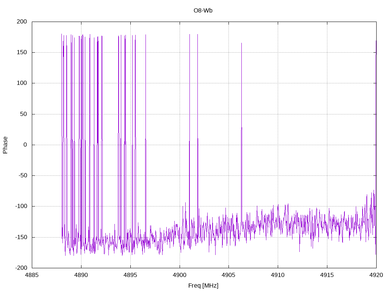Viewport: 388px width, 291px height.
Task: Click the x-axis tick label 4910
Action: [x=278, y=275]
